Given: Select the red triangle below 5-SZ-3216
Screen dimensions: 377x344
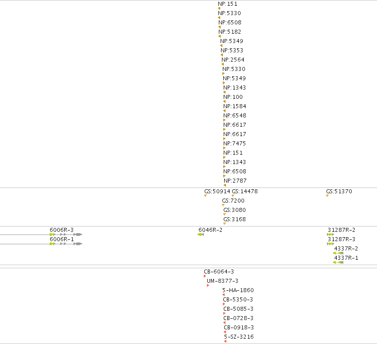Looking at the screenshot, I should pyautogui.click(x=225, y=341).
